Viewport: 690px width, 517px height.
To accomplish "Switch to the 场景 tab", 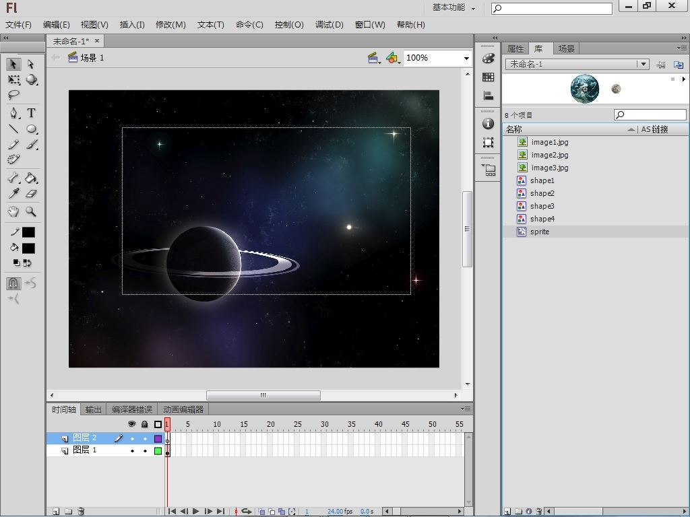I will click(566, 48).
